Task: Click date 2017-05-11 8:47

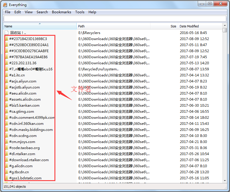Action: (x=193, y=45)
